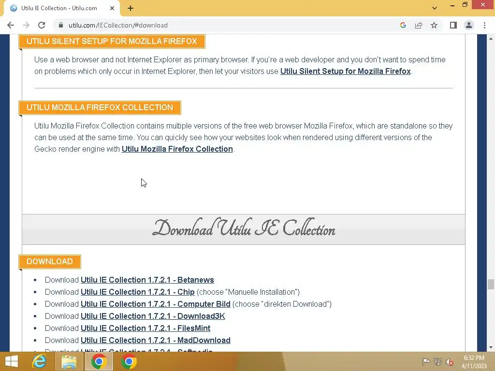Click the page scrollbar up arrow
The height and width of the screenshot is (371, 495).
491,39
